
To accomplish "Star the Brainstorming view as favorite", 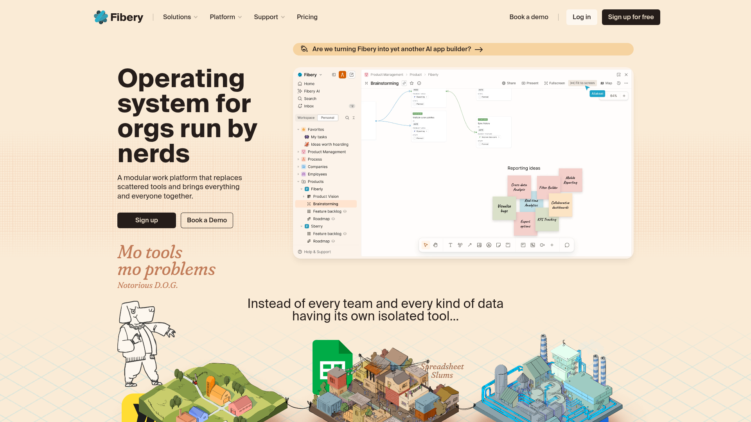I will pyautogui.click(x=411, y=83).
